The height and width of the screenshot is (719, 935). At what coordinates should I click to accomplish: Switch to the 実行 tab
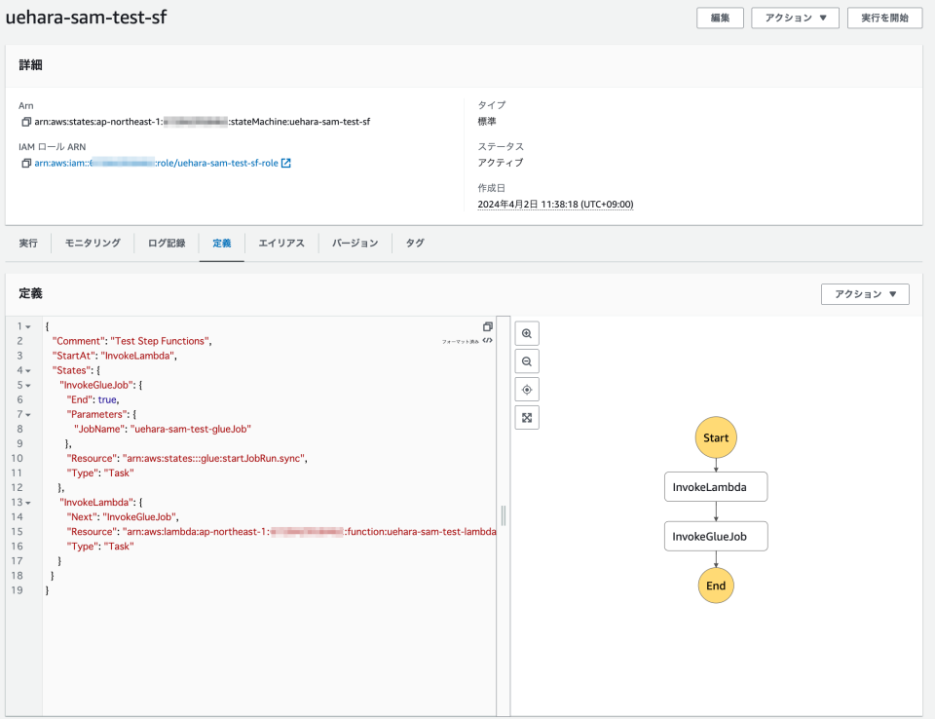click(27, 243)
